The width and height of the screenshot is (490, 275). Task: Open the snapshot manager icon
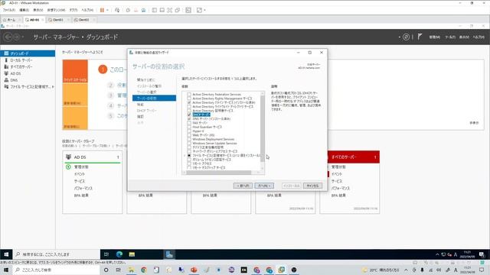coord(143,10)
